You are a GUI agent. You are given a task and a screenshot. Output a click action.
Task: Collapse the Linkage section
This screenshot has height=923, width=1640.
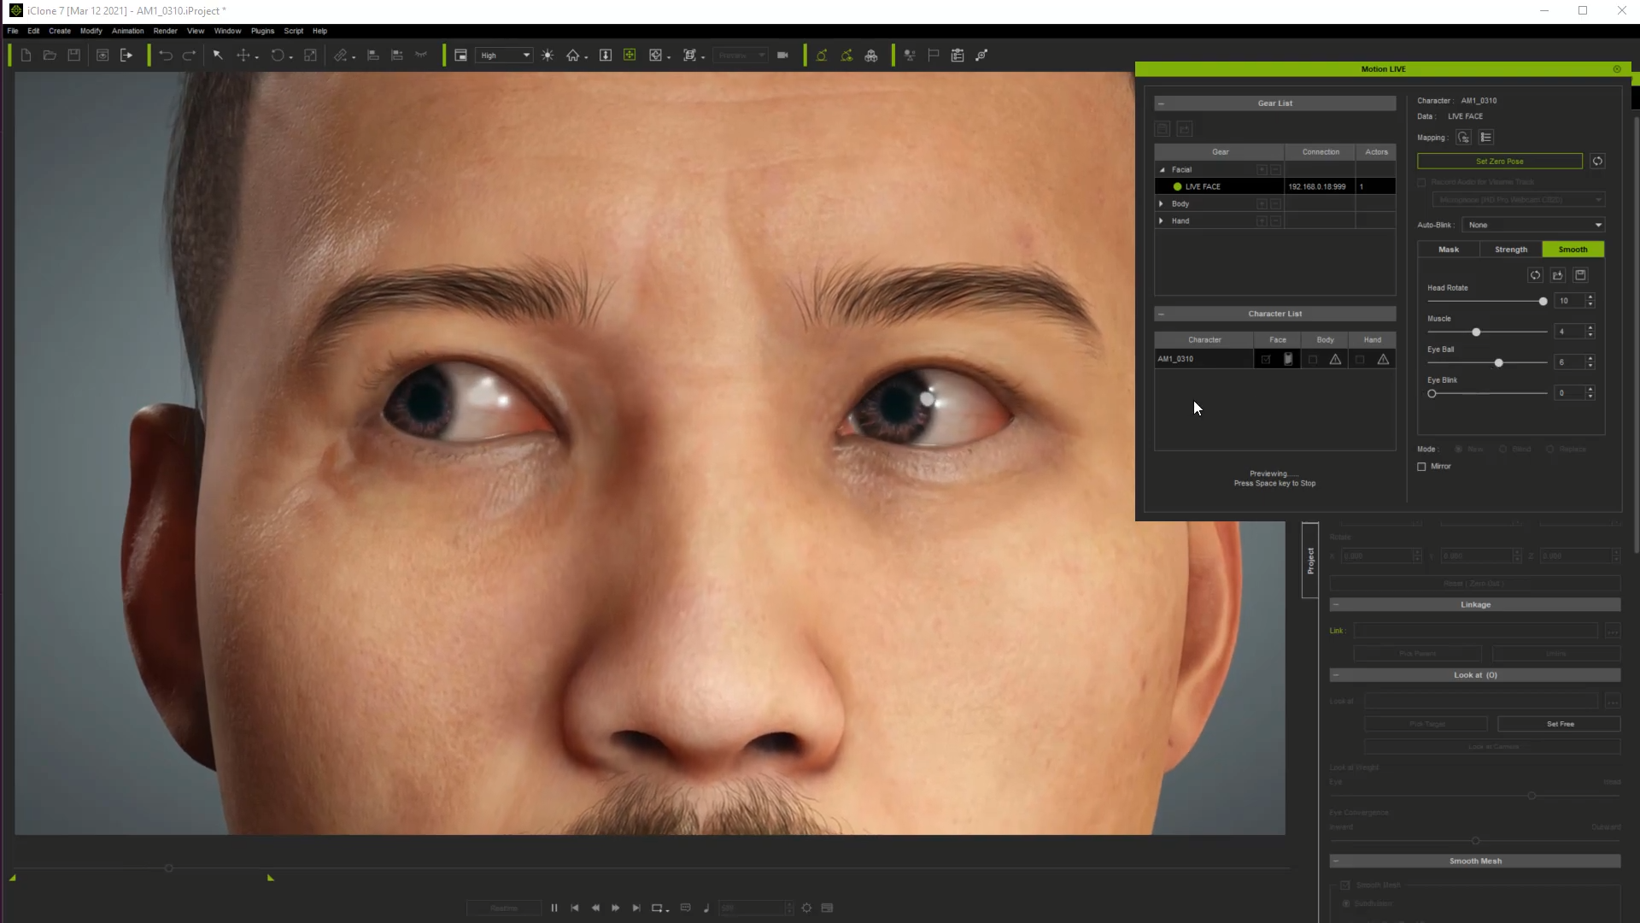click(x=1336, y=604)
